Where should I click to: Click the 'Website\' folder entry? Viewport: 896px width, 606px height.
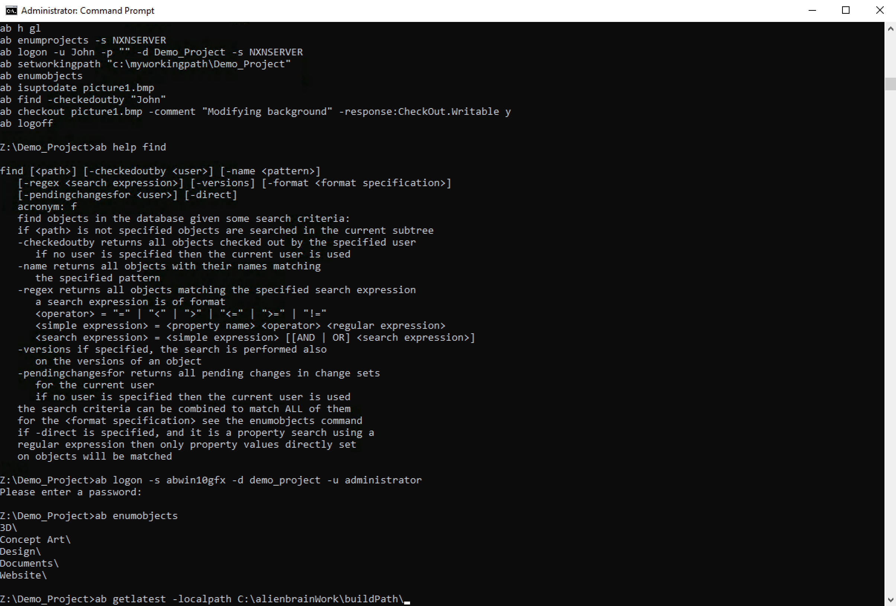(23, 575)
